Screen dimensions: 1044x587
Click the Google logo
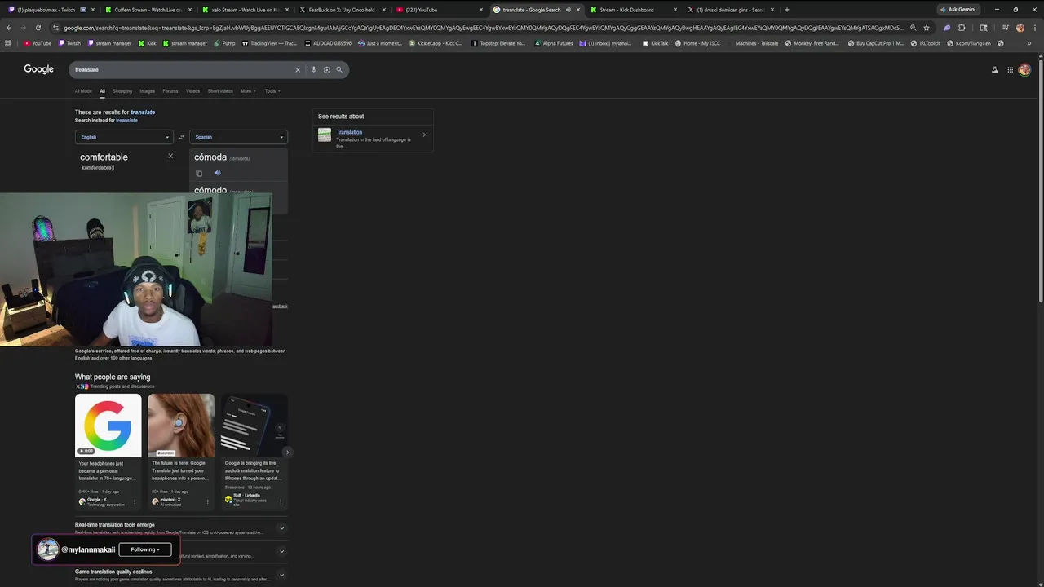[x=38, y=69]
